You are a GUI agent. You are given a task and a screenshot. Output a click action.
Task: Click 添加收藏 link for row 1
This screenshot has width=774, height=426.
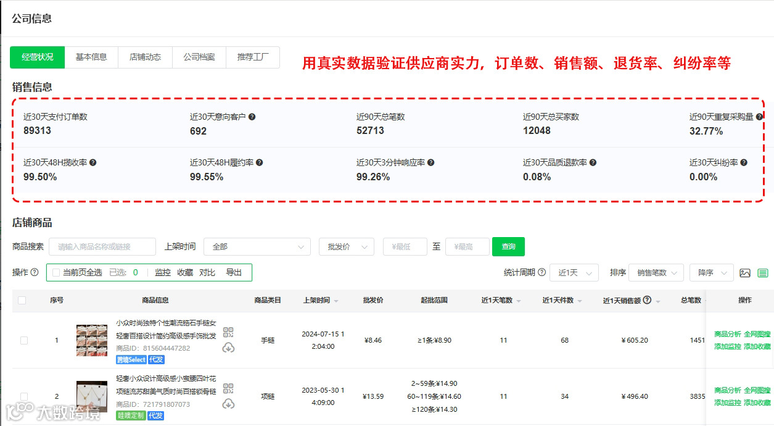click(x=757, y=346)
